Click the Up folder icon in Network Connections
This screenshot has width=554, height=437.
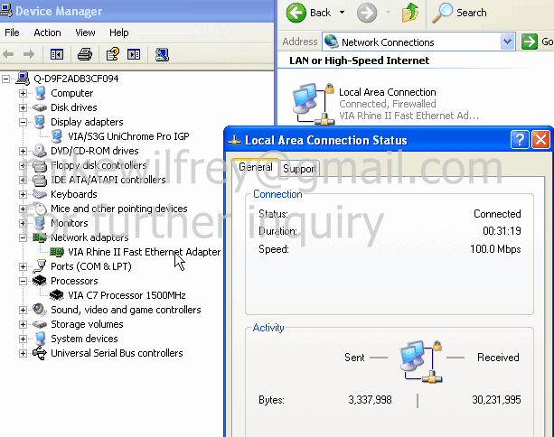410,13
